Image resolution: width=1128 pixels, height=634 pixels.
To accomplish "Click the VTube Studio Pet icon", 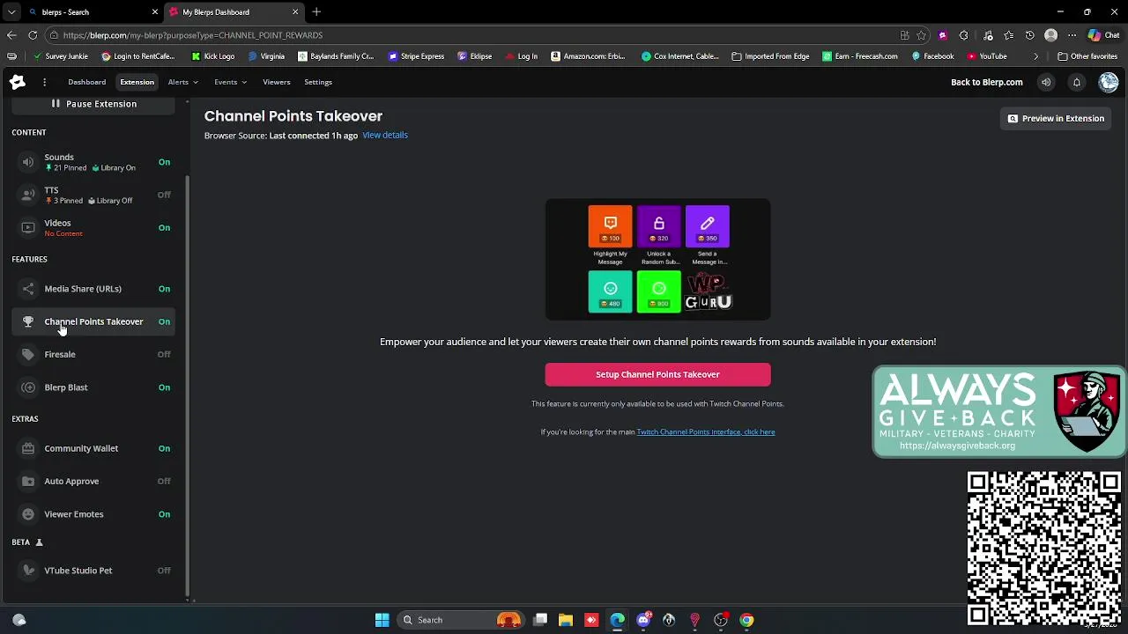I will tap(28, 571).
